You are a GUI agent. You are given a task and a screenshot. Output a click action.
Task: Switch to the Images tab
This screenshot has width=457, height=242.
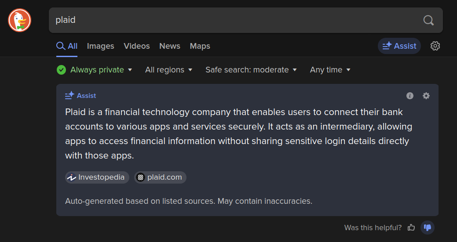click(101, 46)
